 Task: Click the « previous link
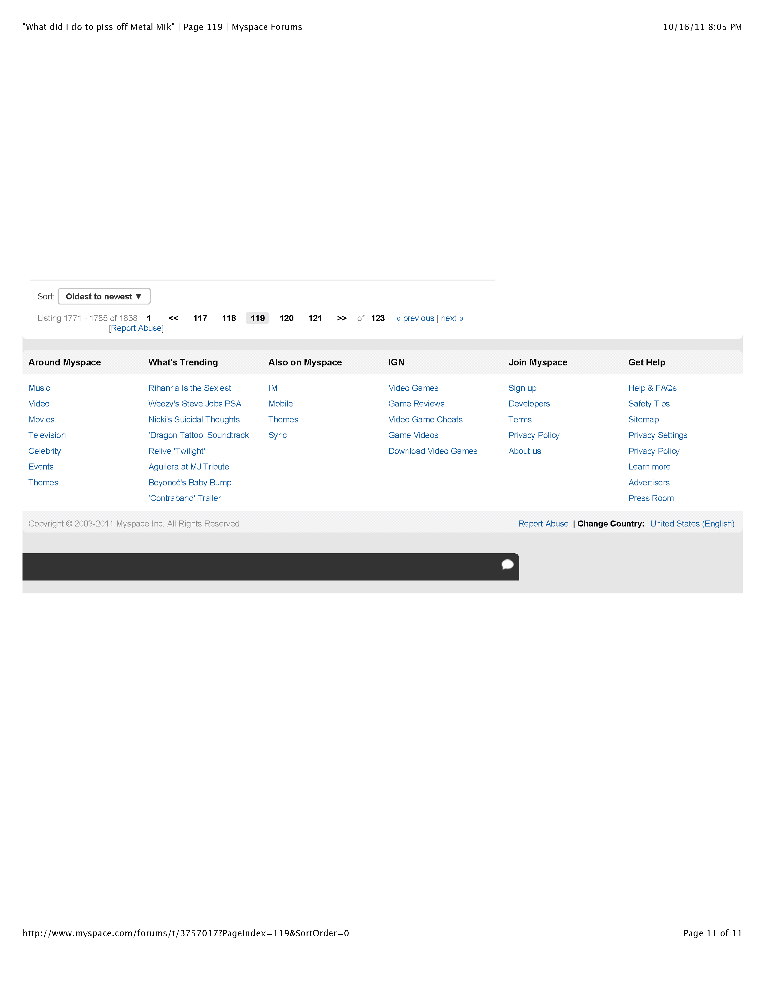(415, 318)
